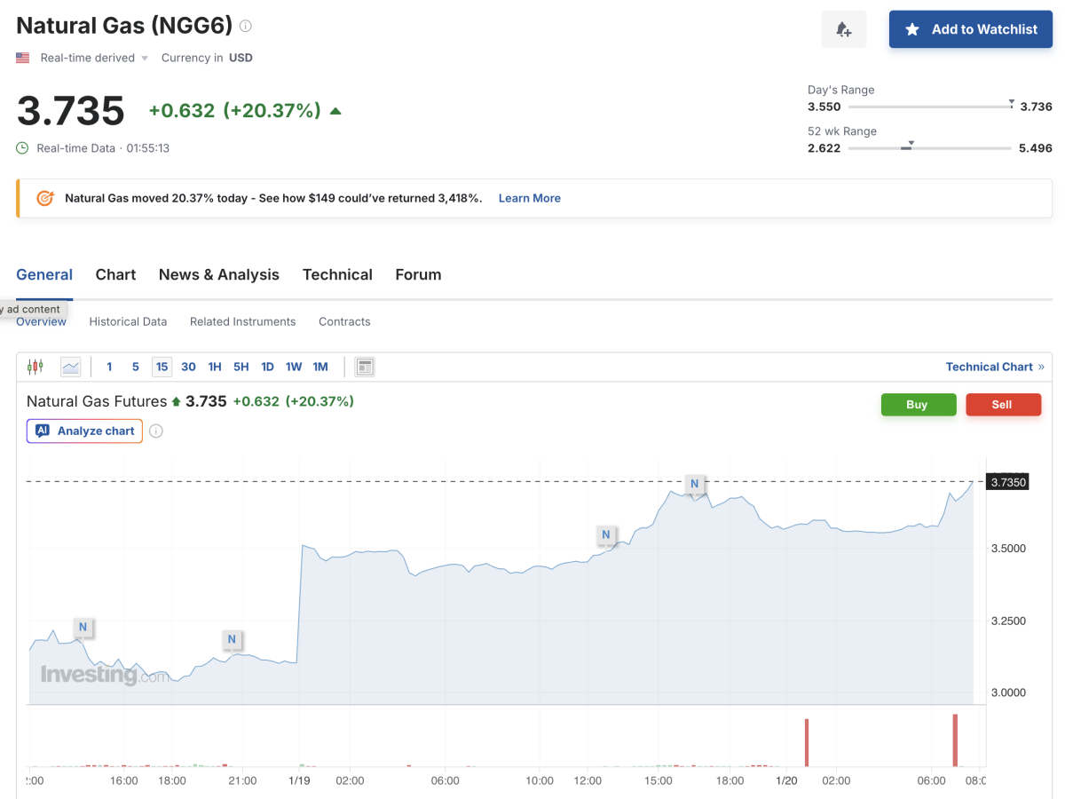Open the News & Analysis tab
1065x799 pixels.
click(x=218, y=274)
